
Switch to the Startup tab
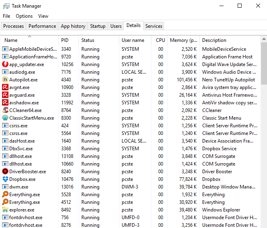click(97, 26)
